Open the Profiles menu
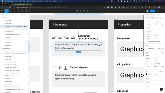The height and width of the screenshot is (93, 165). (46, 1)
